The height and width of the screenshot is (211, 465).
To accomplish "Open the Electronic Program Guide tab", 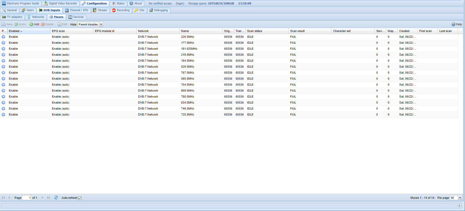I will click(21, 3).
